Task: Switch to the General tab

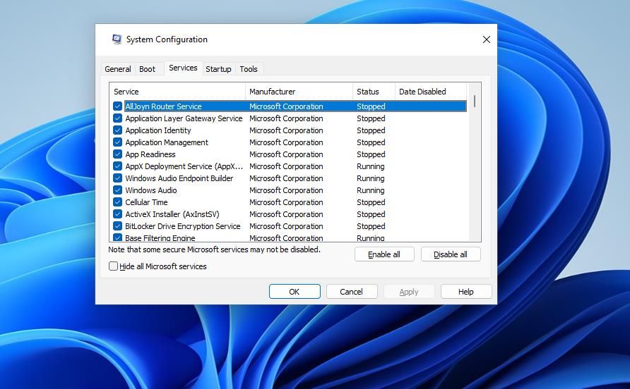Action: tap(117, 69)
